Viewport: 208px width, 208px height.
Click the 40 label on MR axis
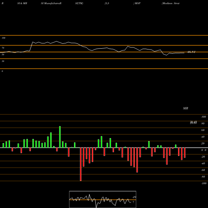(203, 137)
